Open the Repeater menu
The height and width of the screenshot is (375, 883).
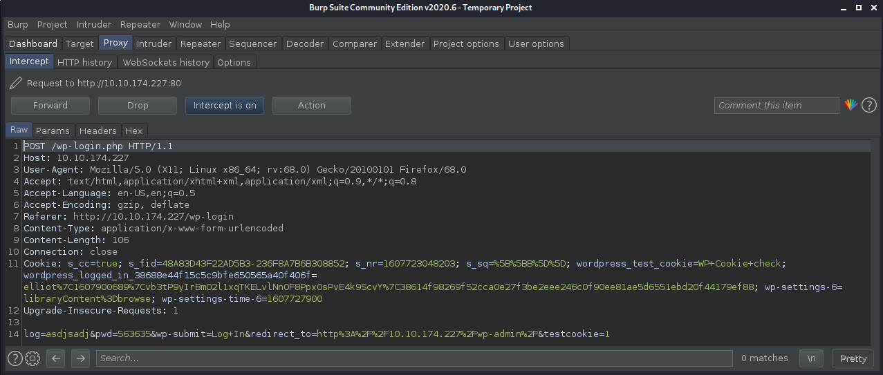(140, 24)
